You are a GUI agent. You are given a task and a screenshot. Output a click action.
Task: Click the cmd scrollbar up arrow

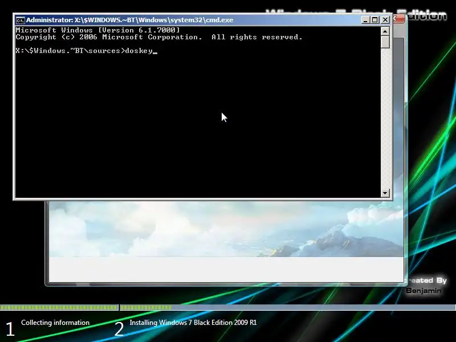coord(385,31)
